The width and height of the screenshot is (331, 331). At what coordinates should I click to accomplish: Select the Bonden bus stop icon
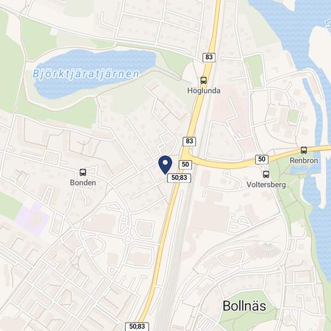83,173
